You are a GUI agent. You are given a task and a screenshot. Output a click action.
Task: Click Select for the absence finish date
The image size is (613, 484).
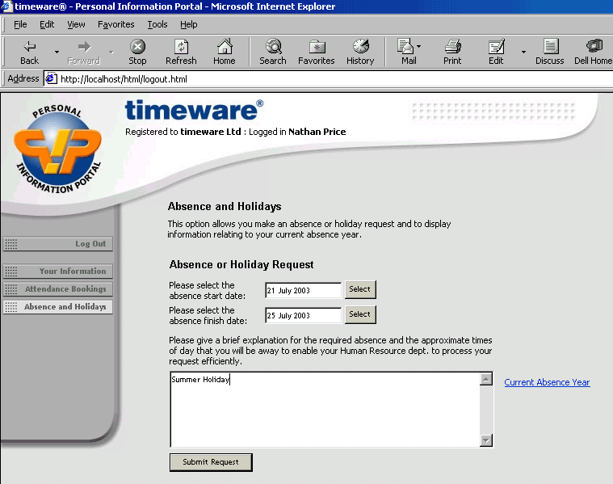pyautogui.click(x=360, y=314)
